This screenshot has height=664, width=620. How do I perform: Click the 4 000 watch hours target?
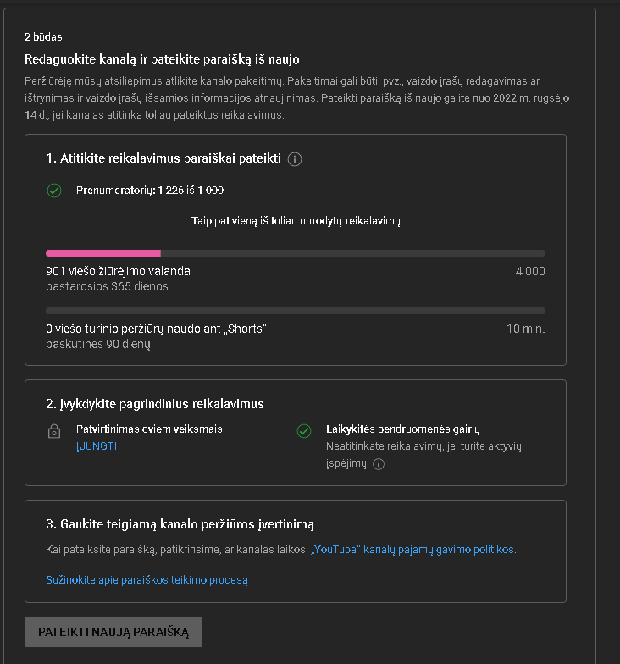[x=529, y=271]
